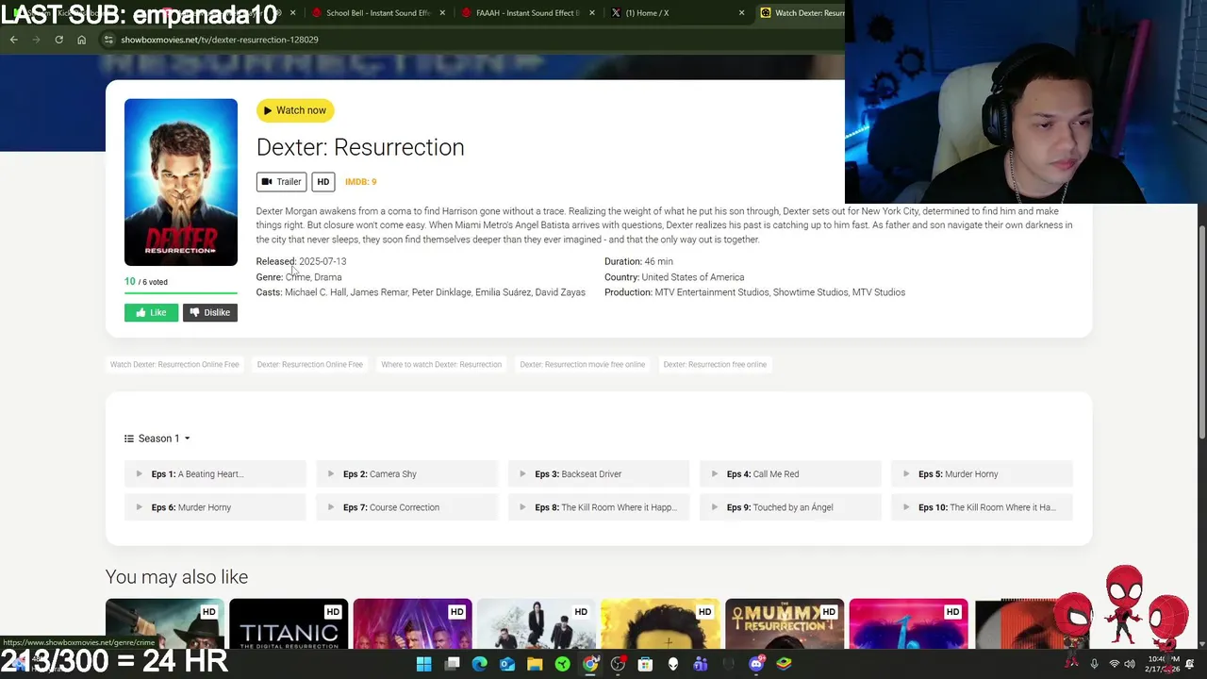Open the Showtime Studios production link
The height and width of the screenshot is (679, 1207).
tap(810, 292)
